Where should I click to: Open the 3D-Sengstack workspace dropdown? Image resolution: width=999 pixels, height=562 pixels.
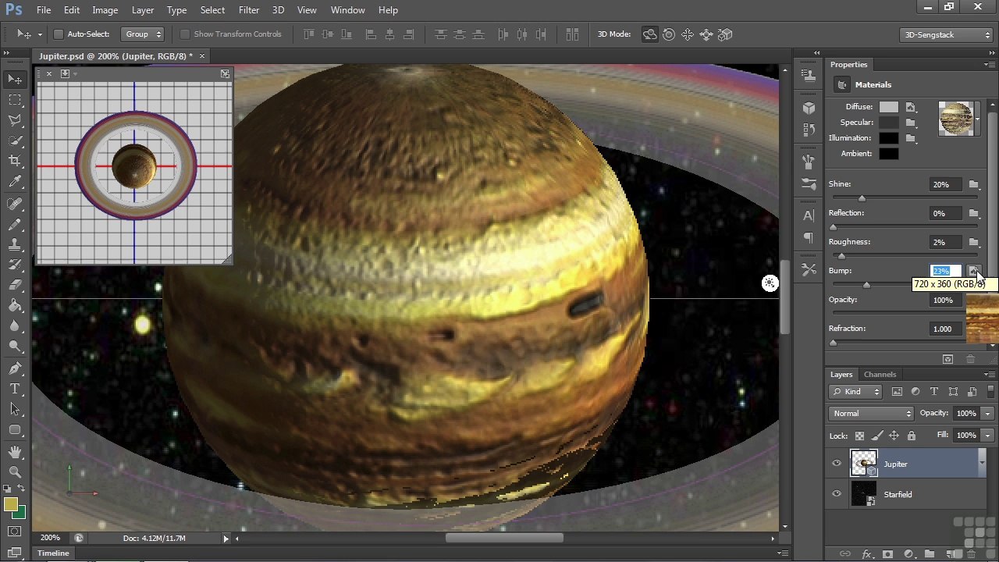[946, 34]
